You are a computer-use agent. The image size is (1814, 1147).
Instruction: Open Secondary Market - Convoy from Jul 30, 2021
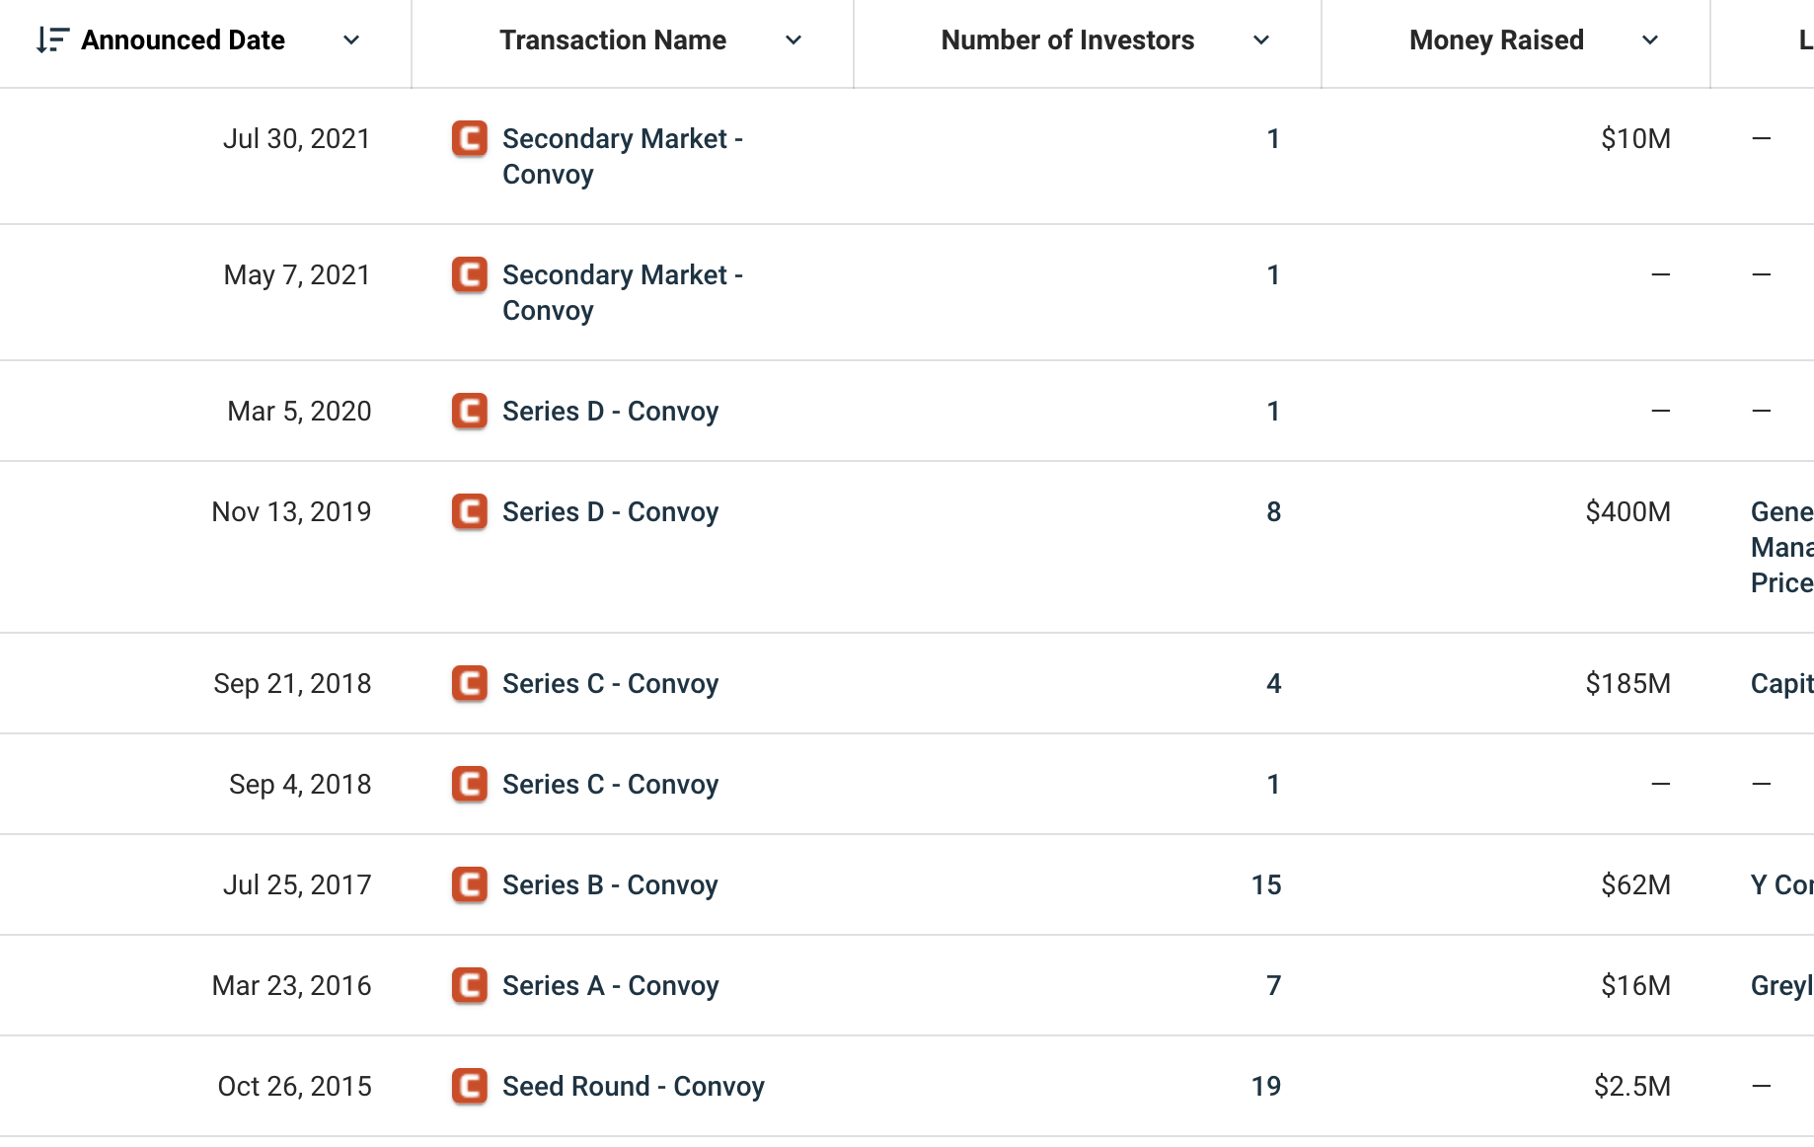622,156
